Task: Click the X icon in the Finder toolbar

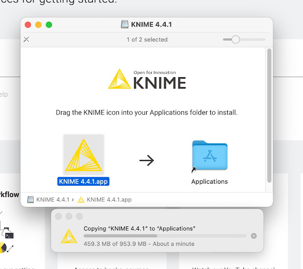Action: [x=27, y=39]
